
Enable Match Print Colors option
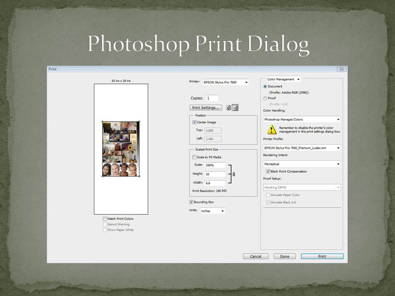(105, 219)
